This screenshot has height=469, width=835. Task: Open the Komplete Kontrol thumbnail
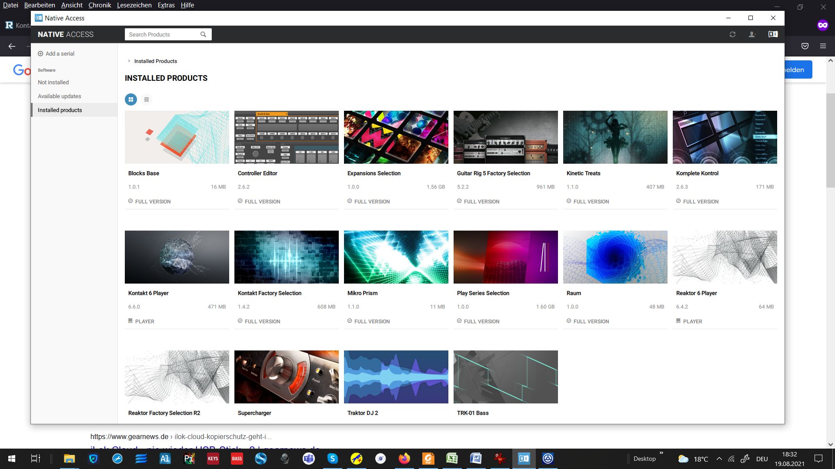tap(725, 137)
